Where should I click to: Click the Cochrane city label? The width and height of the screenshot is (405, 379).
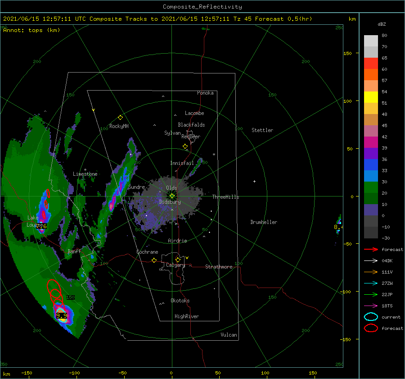pos(147,252)
